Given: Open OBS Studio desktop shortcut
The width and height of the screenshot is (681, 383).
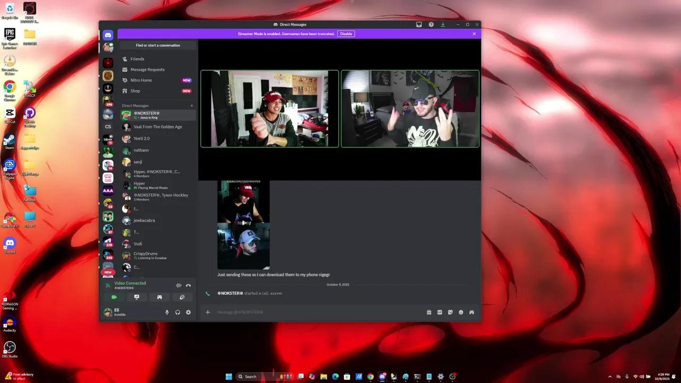Looking at the screenshot, I should [x=10, y=349].
